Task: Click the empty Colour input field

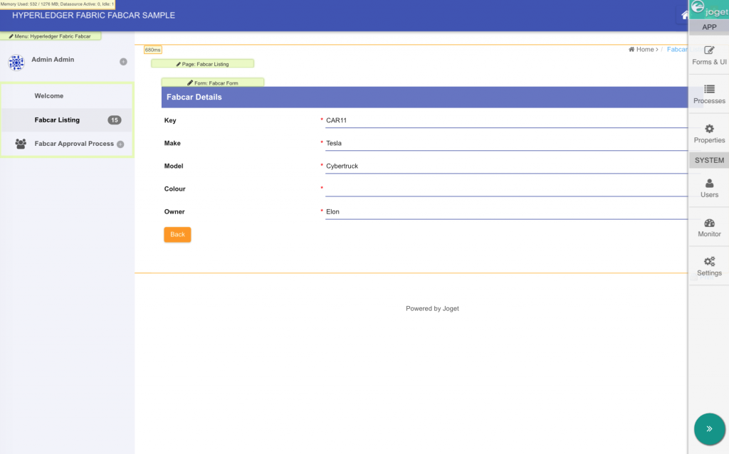Action: pyautogui.click(x=505, y=189)
